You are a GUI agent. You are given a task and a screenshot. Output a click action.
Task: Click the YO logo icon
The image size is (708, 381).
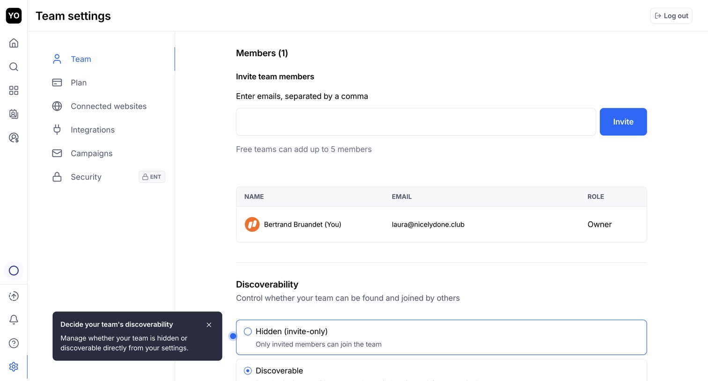(14, 15)
